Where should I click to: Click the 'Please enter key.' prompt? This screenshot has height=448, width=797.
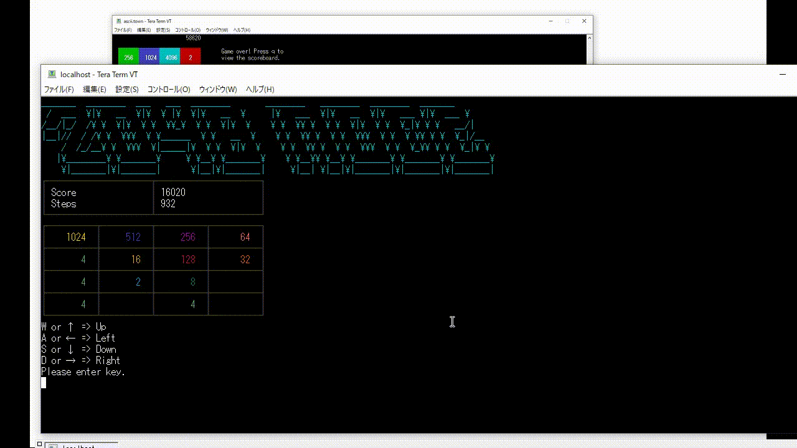(83, 372)
